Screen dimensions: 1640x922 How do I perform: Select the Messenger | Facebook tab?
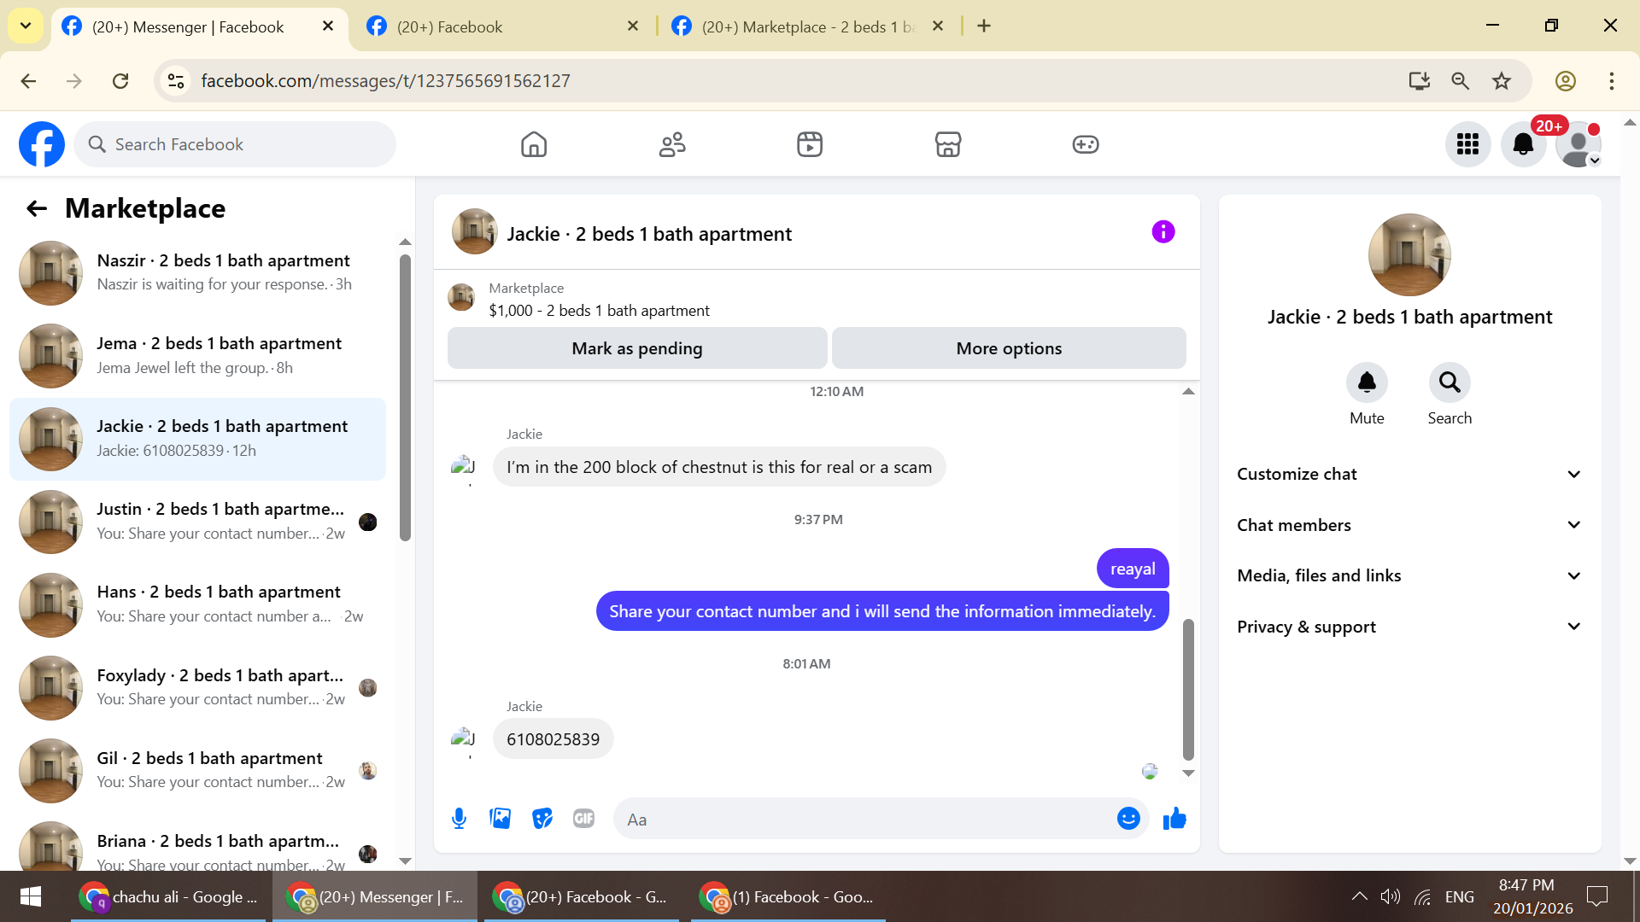[198, 26]
